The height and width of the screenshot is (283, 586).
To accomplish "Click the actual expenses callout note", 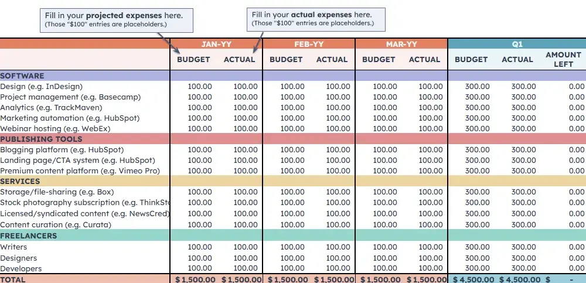I will coord(317,19).
